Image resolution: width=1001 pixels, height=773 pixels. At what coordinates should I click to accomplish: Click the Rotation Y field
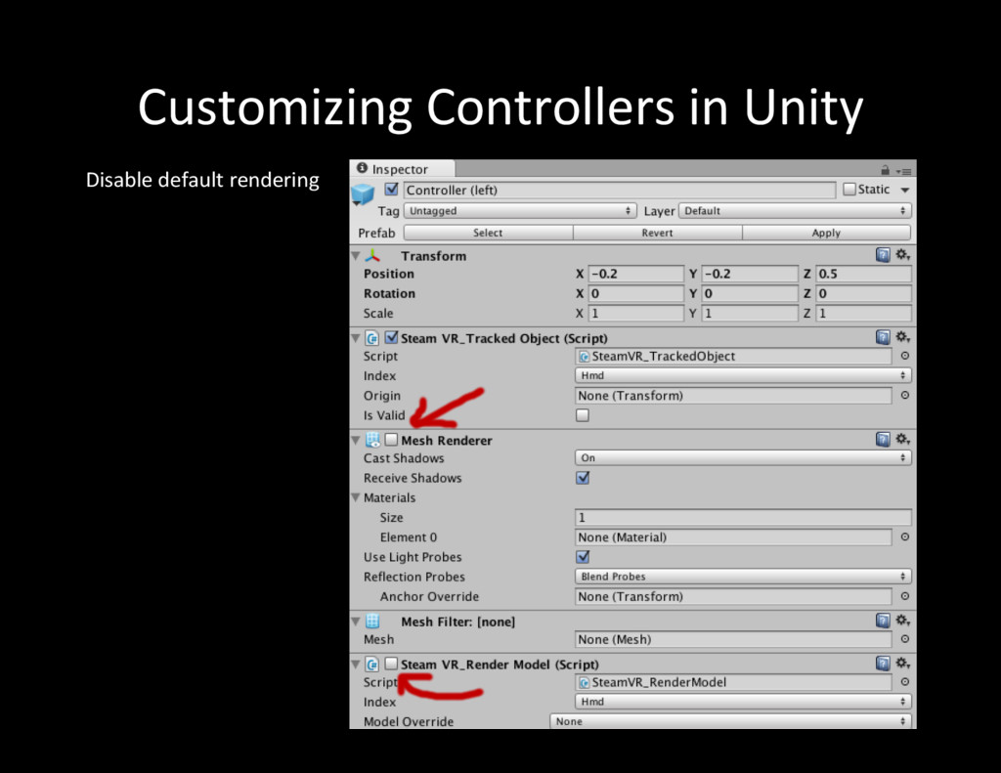click(x=750, y=293)
